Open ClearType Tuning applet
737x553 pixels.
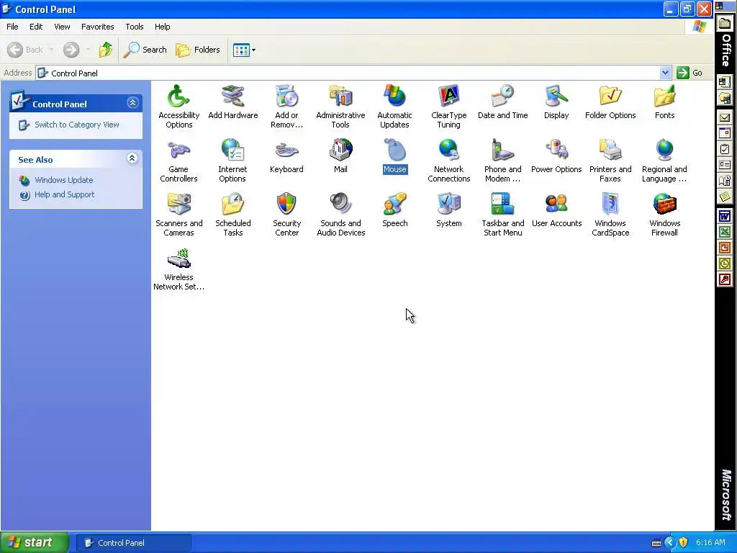[449, 96]
